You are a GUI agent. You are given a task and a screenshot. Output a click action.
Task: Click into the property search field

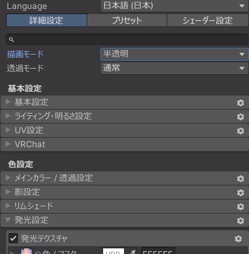click(127, 39)
